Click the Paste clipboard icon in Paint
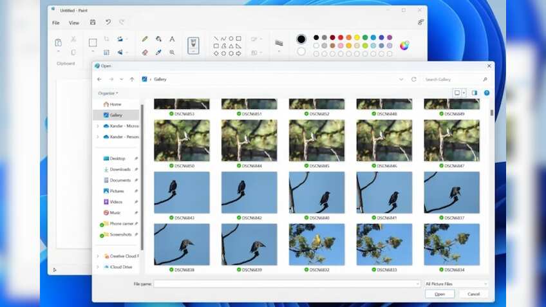Viewport: 546px width, 307px height. [x=58, y=42]
